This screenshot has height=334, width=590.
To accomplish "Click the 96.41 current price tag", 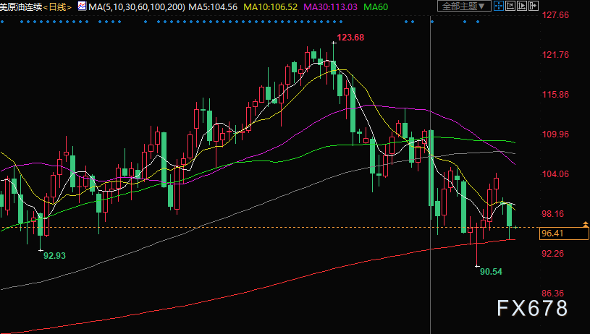I will pyautogui.click(x=564, y=234).
